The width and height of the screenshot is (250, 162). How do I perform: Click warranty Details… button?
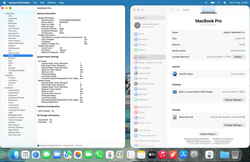pos(238,57)
